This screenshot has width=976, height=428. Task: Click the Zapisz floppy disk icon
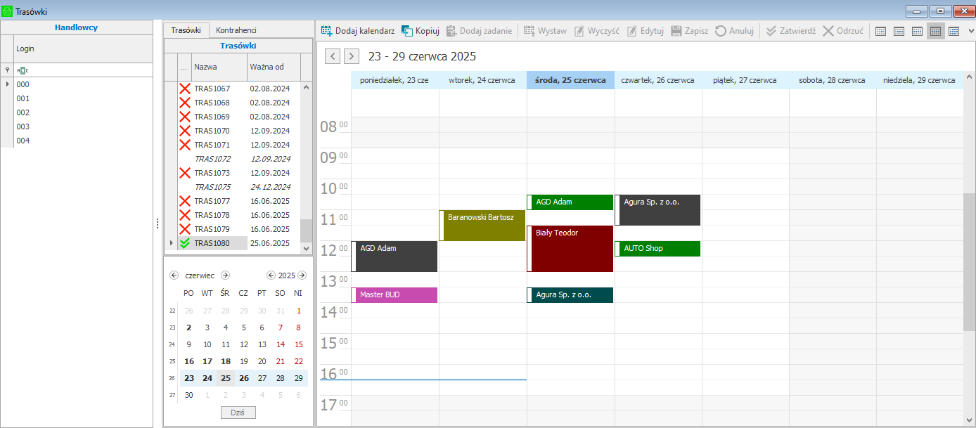coord(676,31)
